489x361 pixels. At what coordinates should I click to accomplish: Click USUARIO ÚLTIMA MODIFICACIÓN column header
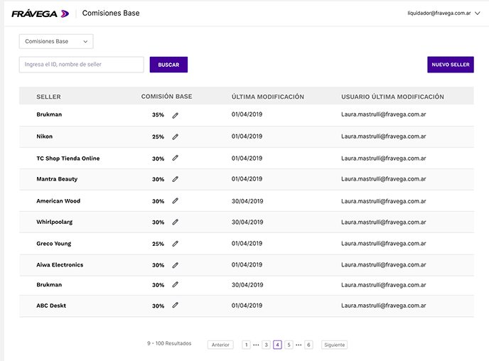point(392,97)
